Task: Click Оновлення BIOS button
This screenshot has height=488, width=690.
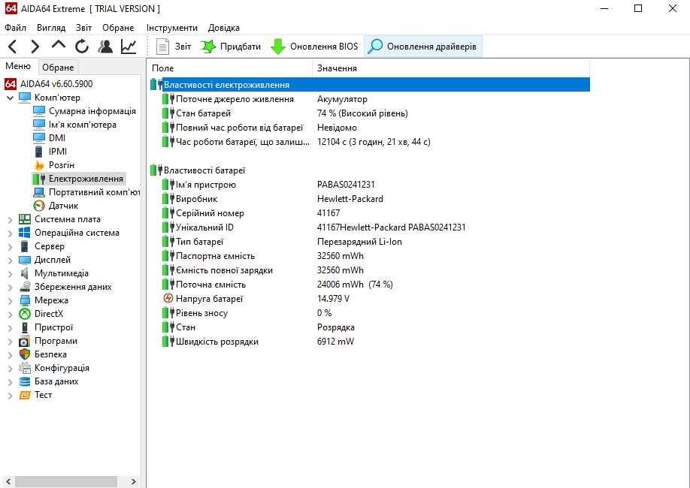Action: point(314,46)
